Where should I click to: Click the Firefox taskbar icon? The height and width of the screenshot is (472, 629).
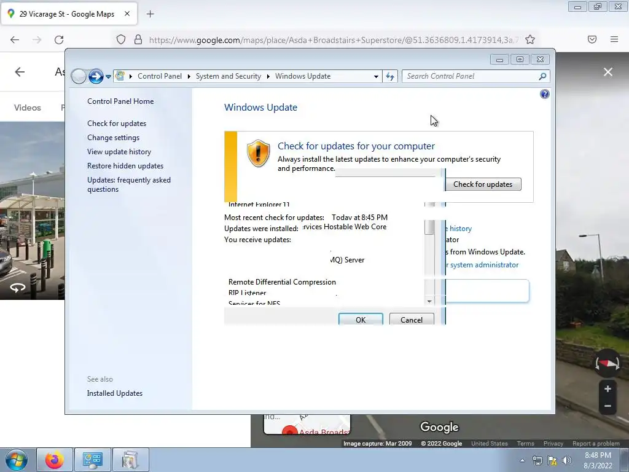point(55,460)
